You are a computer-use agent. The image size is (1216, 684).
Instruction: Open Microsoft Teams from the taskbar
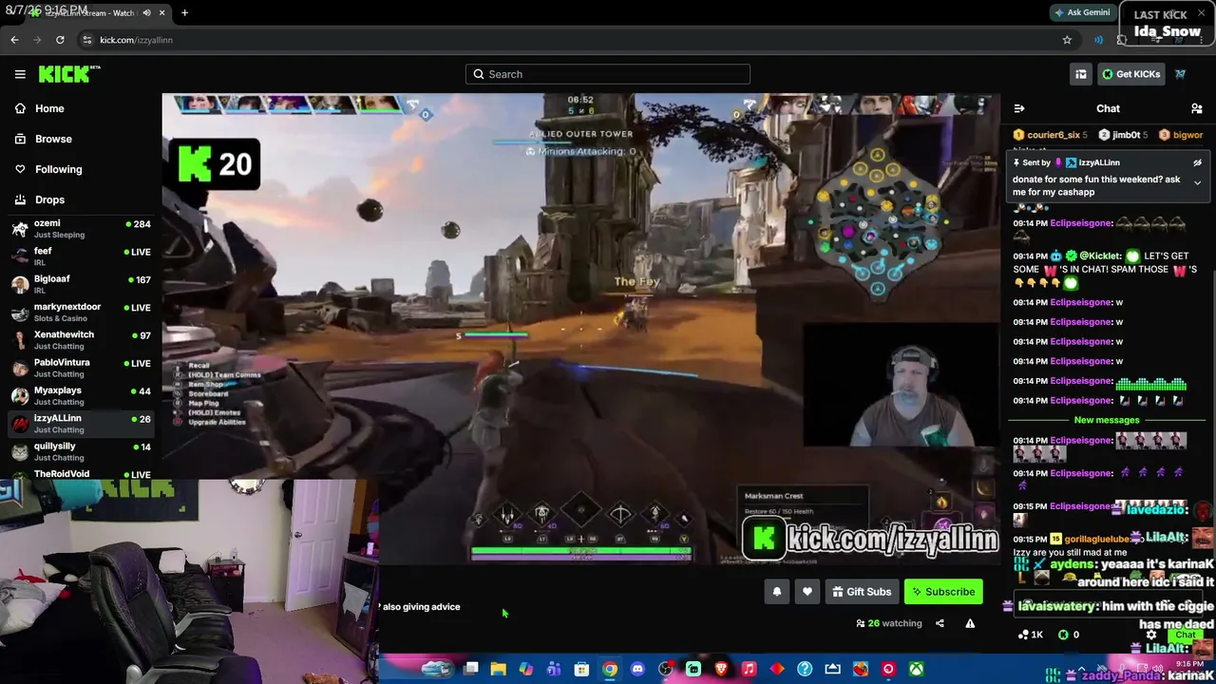554,669
